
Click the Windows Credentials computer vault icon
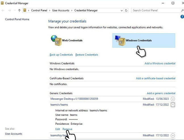point(120,40)
